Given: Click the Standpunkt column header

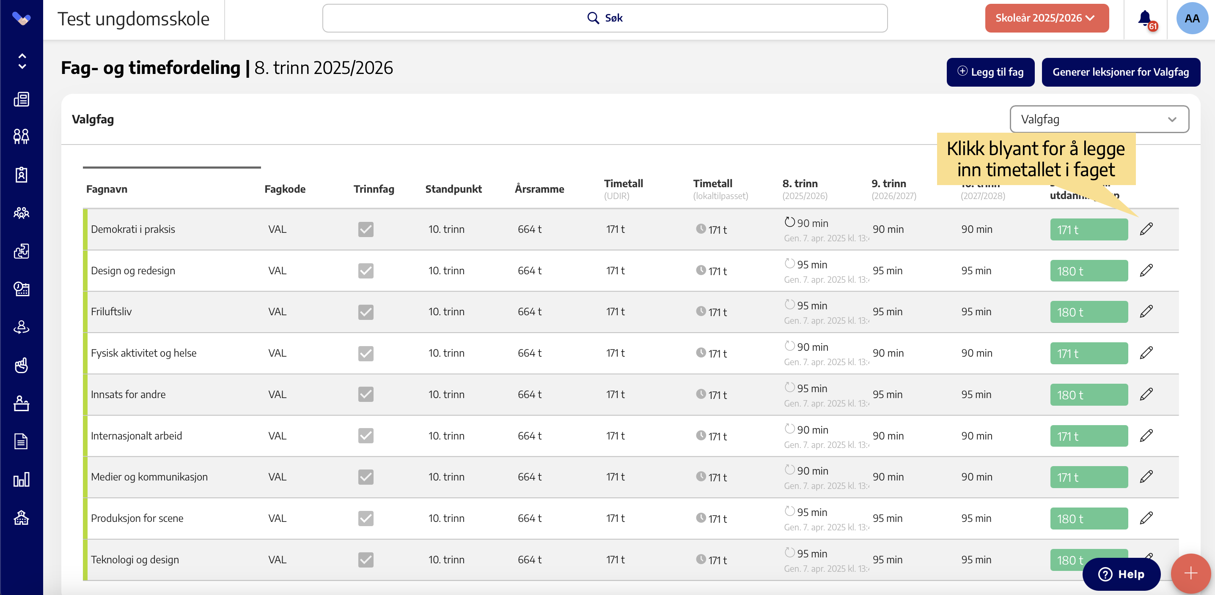Looking at the screenshot, I should 453,189.
